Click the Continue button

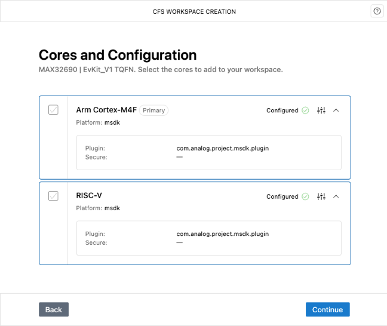(327, 309)
